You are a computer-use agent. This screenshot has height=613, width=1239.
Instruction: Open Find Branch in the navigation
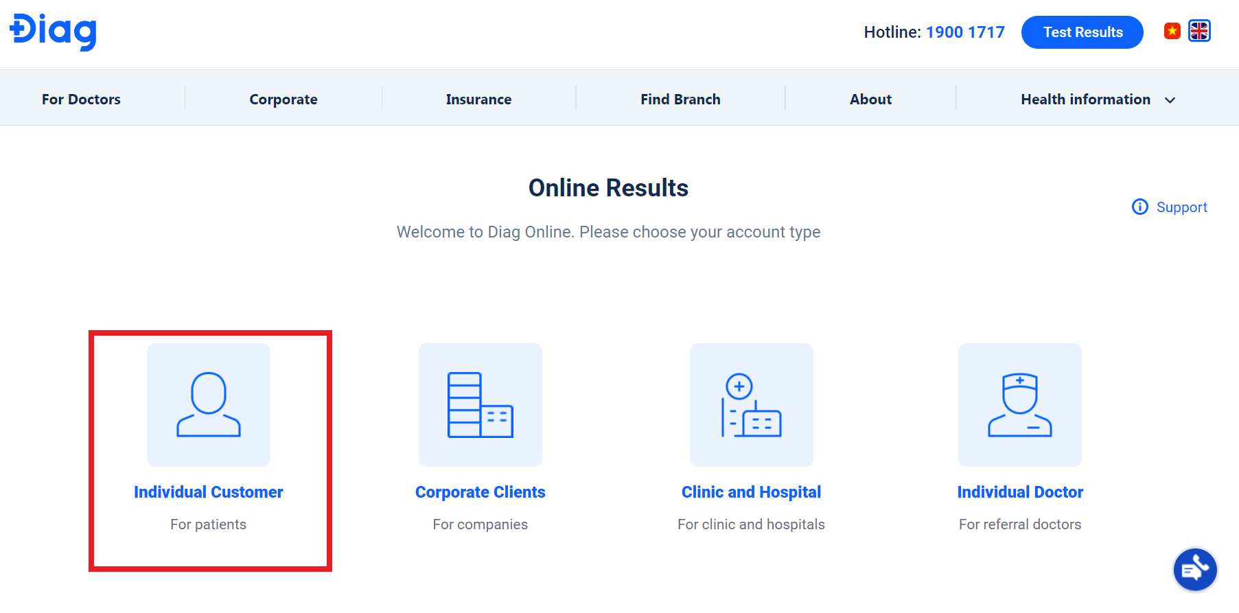point(680,100)
